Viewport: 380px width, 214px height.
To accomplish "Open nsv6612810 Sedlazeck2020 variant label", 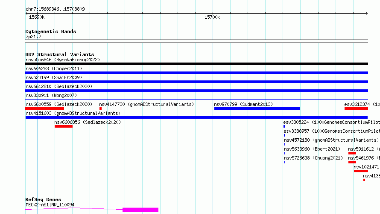I will coord(59,86).
